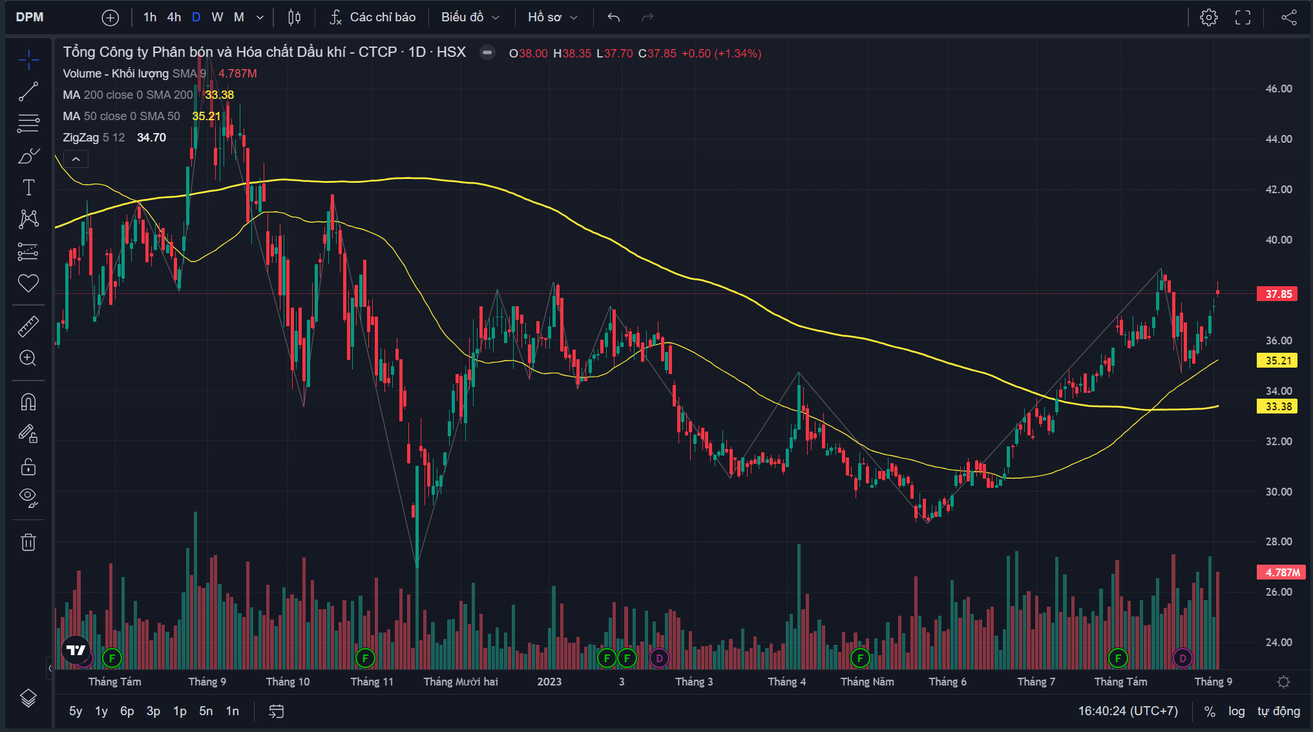Collapse the indicator legend chevron
The image size is (1313, 732).
[x=76, y=159]
